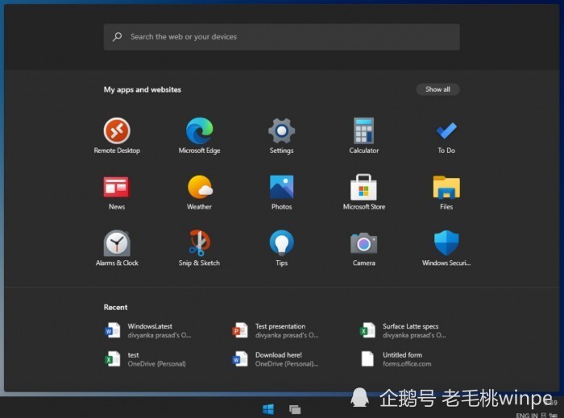Open the Settings gear app
The image size is (564, 418).
pos(282,136)
